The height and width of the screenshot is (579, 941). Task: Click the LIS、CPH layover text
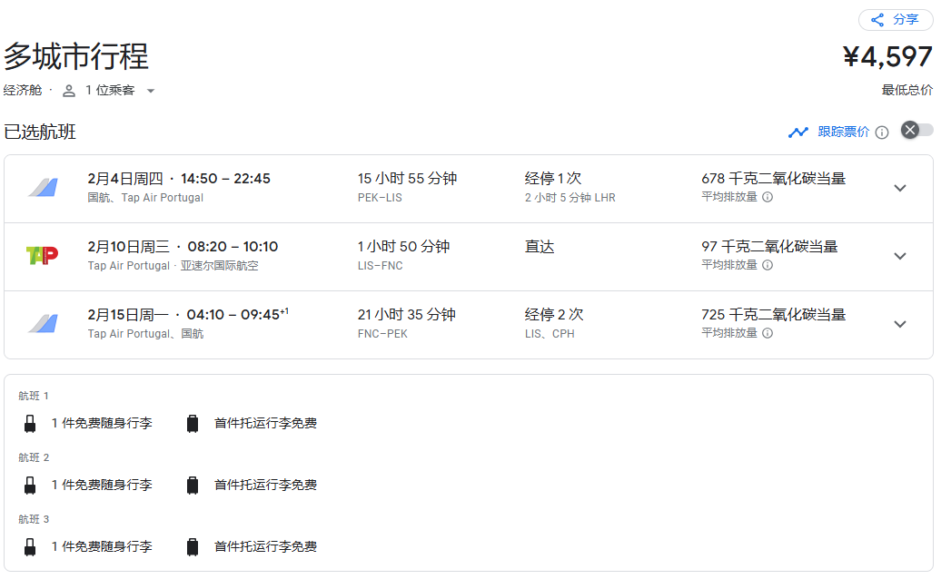coord(550,334)
